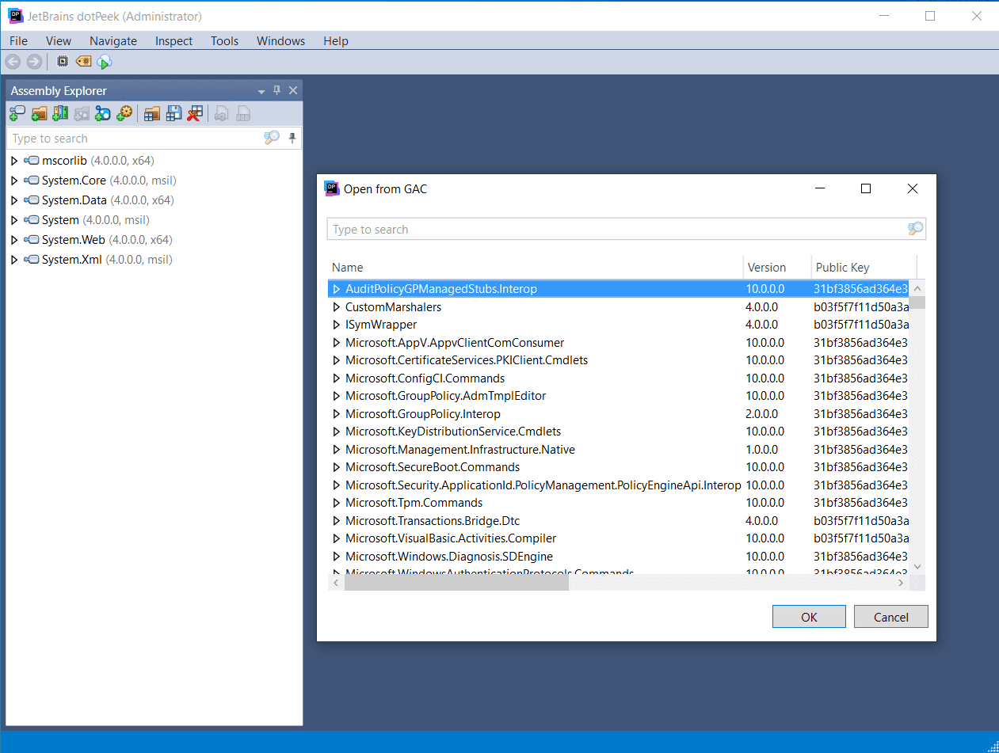The width and height of the screenshot is (999, 753).
Task: Open Assembly Explorer window position dropdown arrow
Action: point(261,91)
